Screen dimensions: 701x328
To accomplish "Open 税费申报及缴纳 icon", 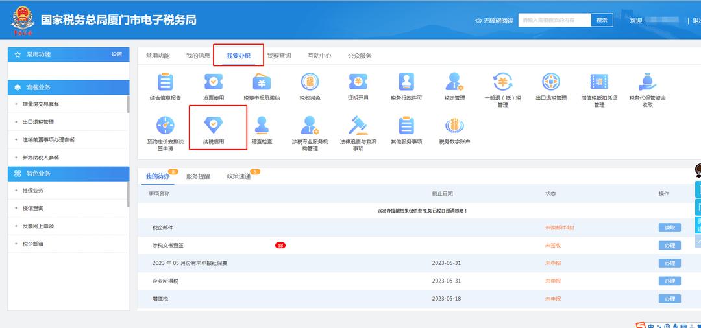I will pos(262,82).
